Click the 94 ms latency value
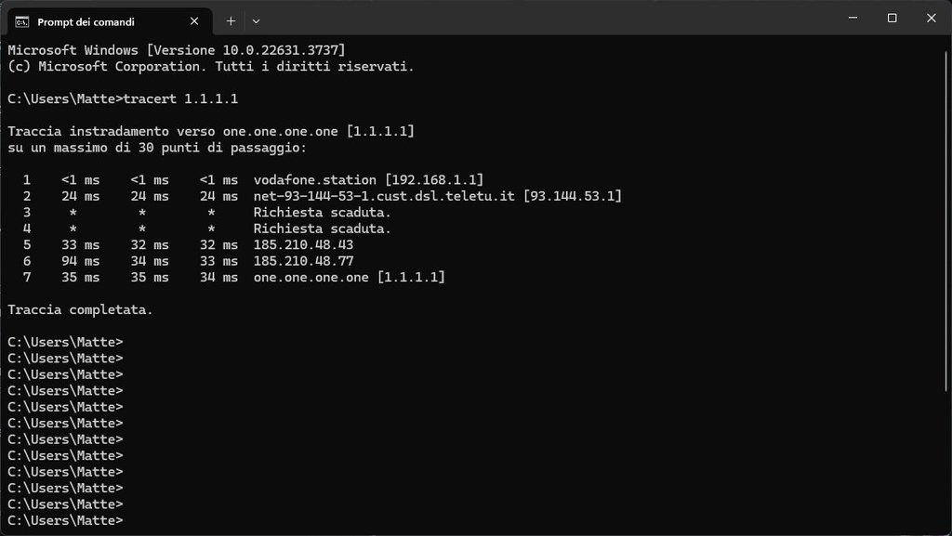The image size is (952, 536). tap(81, 261)
